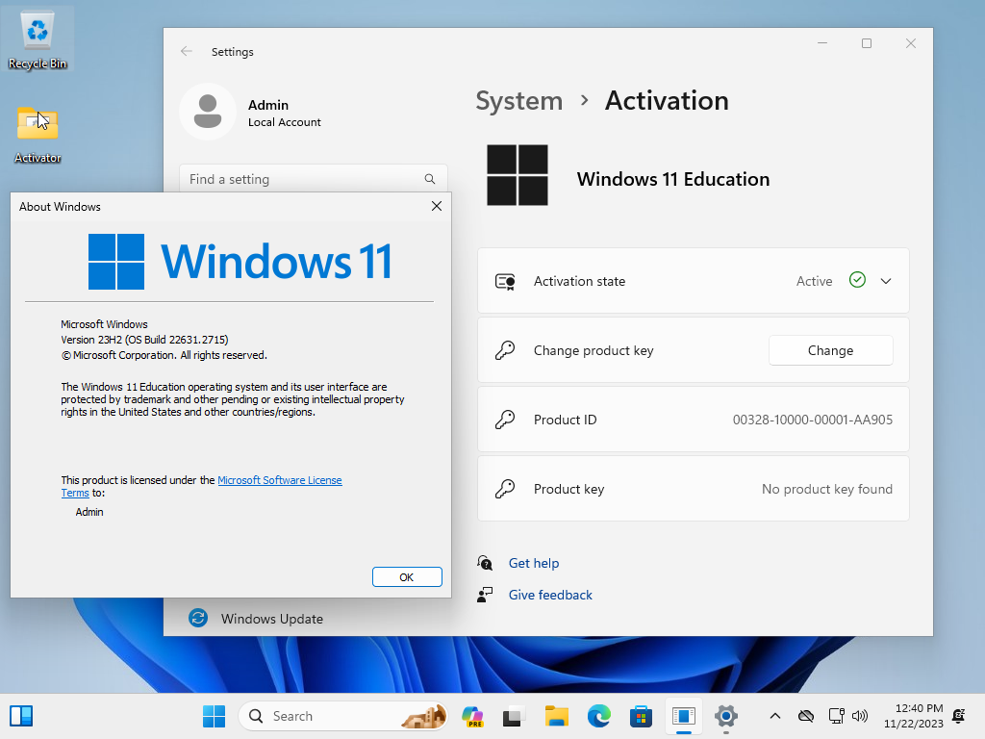Open Microsoft Store from the taskbar
This screenshot has width=985, height=739.
(x=641, y=716)
